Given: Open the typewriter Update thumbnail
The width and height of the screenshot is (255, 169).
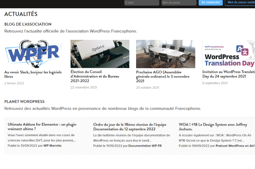Looking at the screenshot, I should coord(100,54).
